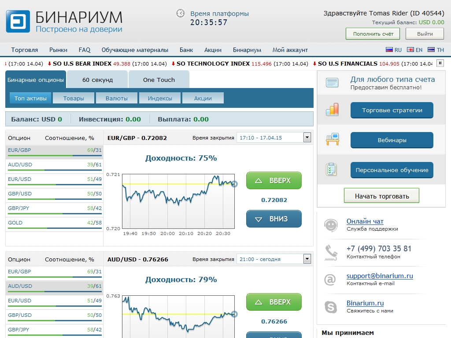Click the Binarium logo icon
Viewport: 451px width, 338px height.
pyautogui.click(x=18, y=22)
